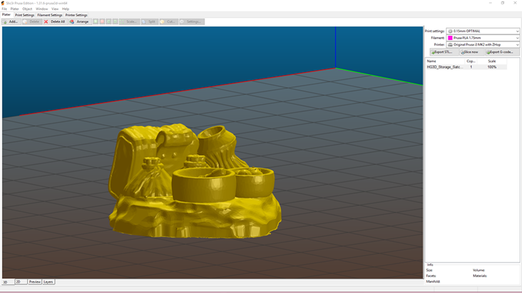Image resolution: width=522 pixels, height=293 pixels.
Task: Click the Name column header
Action: (446, 61)
